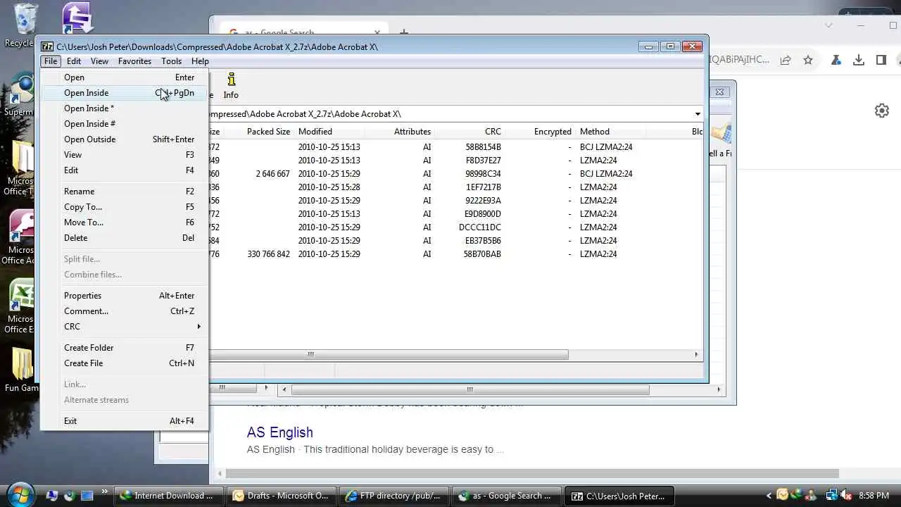Image resolution: width=901 pixels, height=507 pixels.
Task: Click right arrow of 7-Zip horizontal scrollbar
Action: coord(697,354)
